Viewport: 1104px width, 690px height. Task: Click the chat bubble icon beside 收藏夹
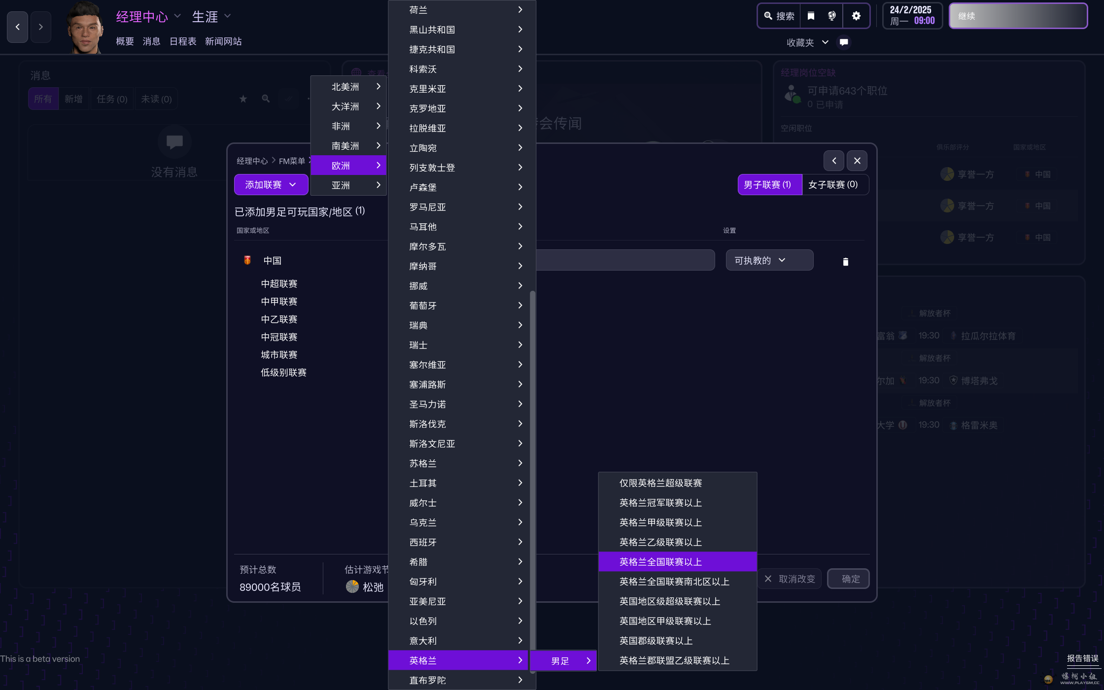[844, 42]
